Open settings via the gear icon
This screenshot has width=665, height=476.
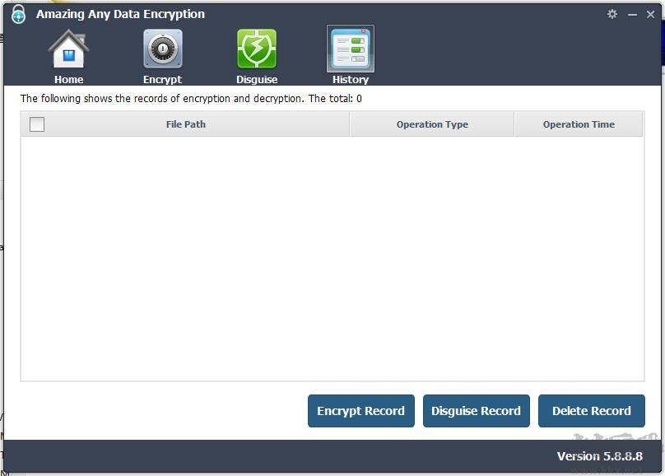click(612, 14)
